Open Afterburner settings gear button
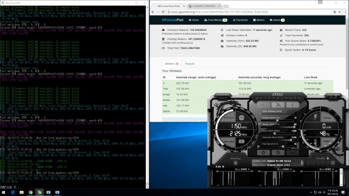The height and width of the screenshot is (196, 349). (x=263, y=153)
